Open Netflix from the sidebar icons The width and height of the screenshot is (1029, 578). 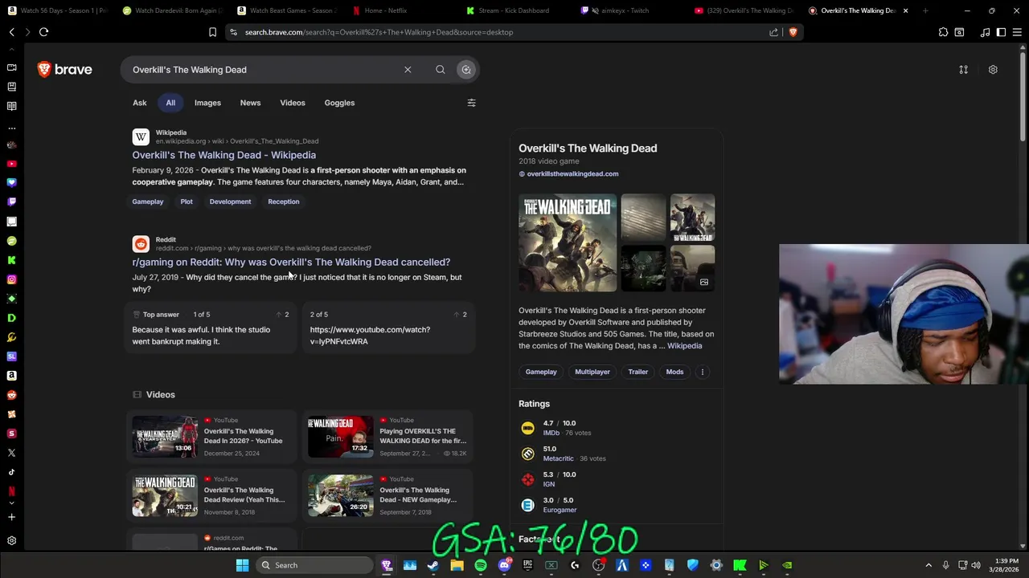point(11,491)
